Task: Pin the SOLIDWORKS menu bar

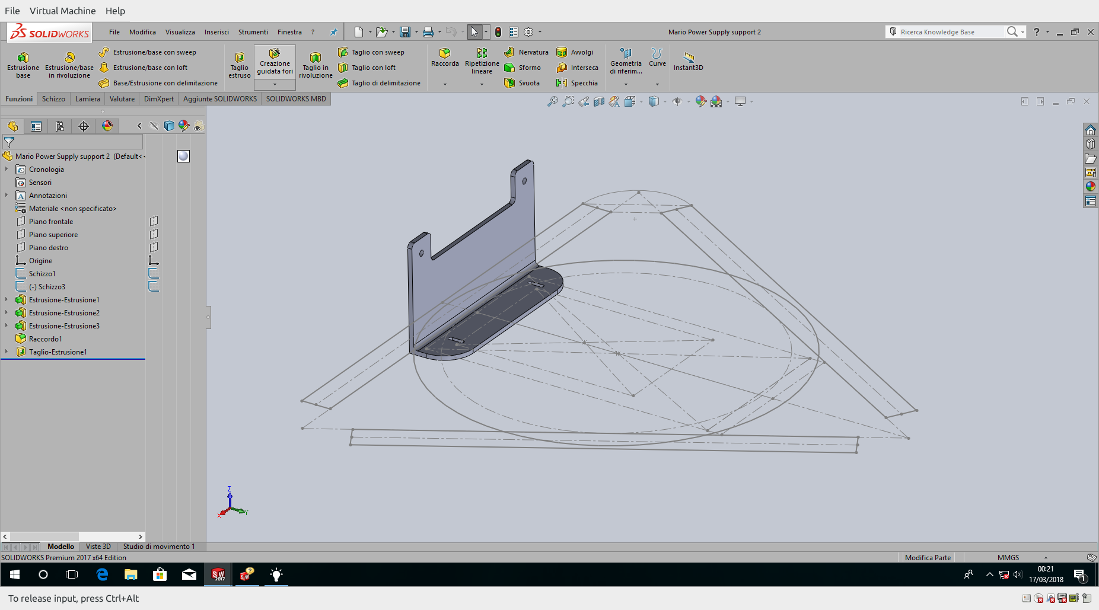Action: pos(334,32)
